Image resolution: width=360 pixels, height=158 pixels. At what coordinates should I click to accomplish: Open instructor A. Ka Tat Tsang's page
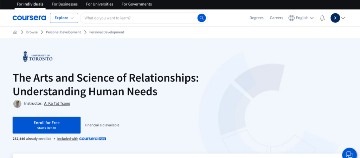[57, 104]
